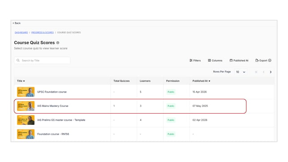The width and height of the screenshot is (288, 162).
Task: Open the Columns chooser
Action: click(215, 60)
